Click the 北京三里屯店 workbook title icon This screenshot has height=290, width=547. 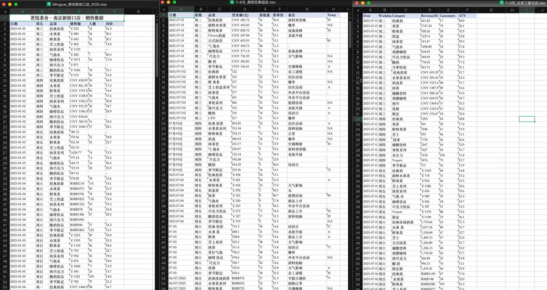tap(502, 3)
